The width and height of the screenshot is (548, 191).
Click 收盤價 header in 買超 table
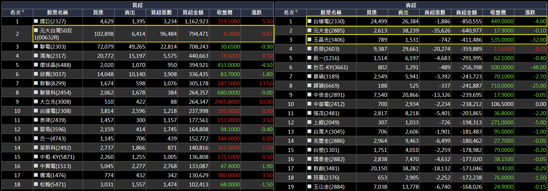[224, 12]
